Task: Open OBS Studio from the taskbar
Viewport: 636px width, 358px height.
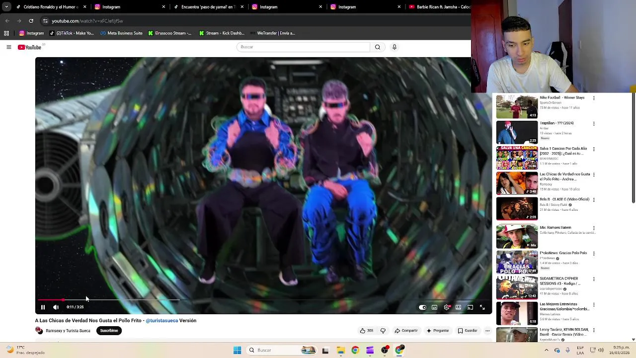Action: pyautogui.click(x=385, y=350)
